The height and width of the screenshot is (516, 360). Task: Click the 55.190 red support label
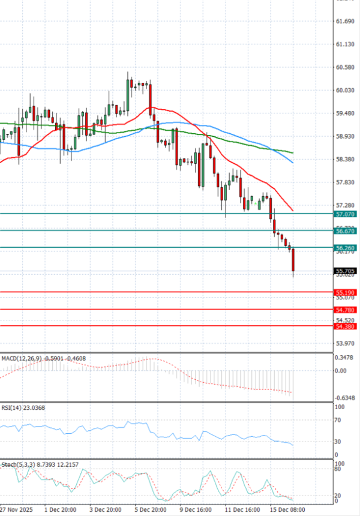(346, 292)
